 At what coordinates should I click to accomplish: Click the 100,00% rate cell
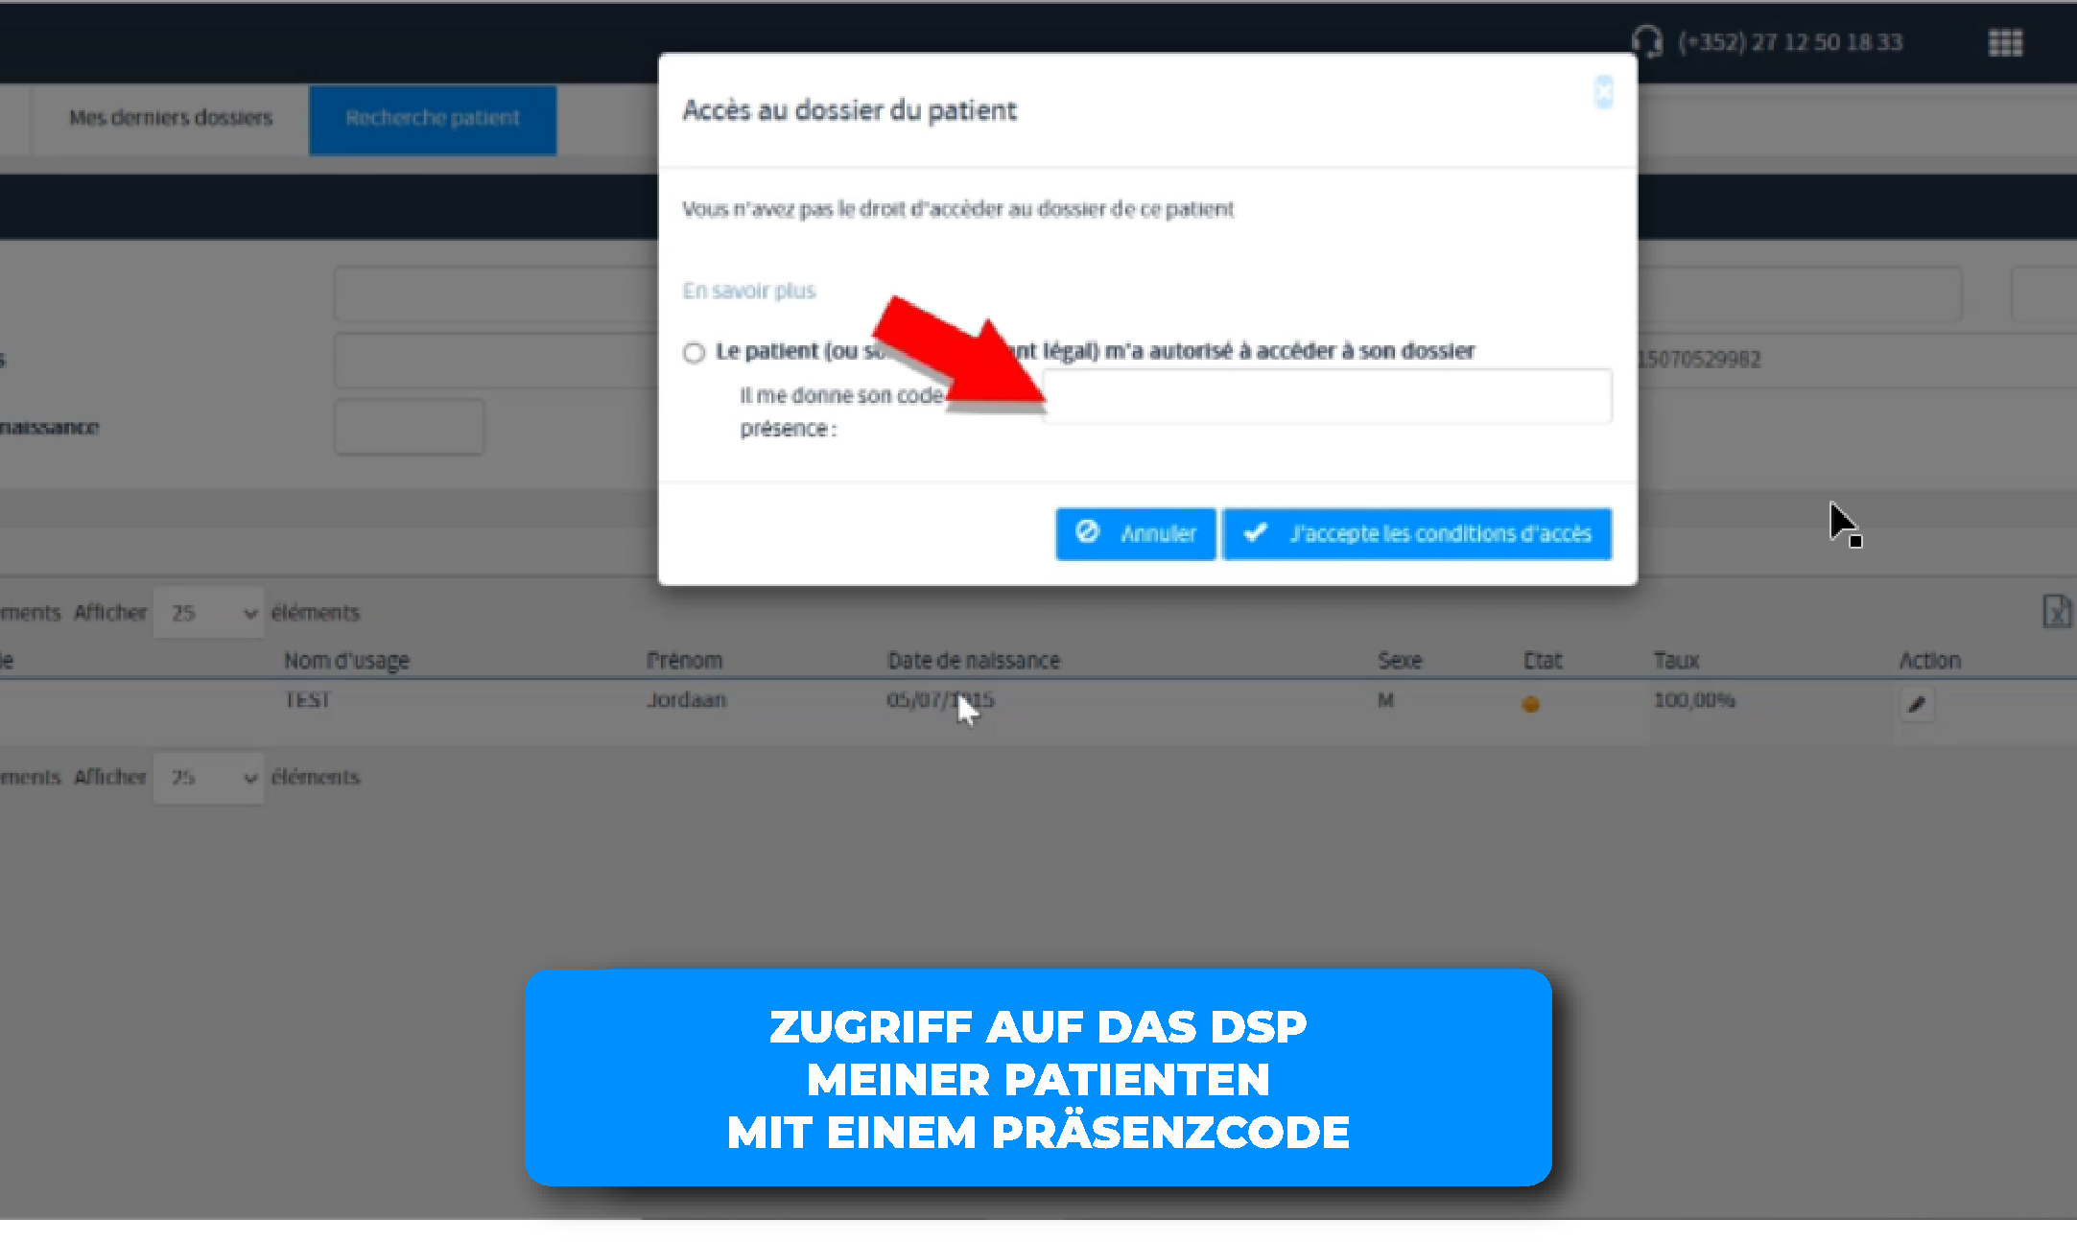[x=1694, y=700]
